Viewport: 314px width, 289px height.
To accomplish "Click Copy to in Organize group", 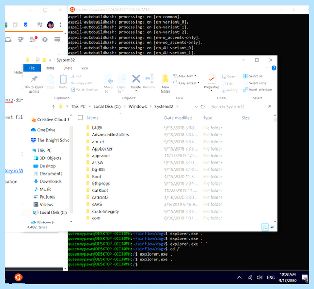I will click(x=121, y=84).
